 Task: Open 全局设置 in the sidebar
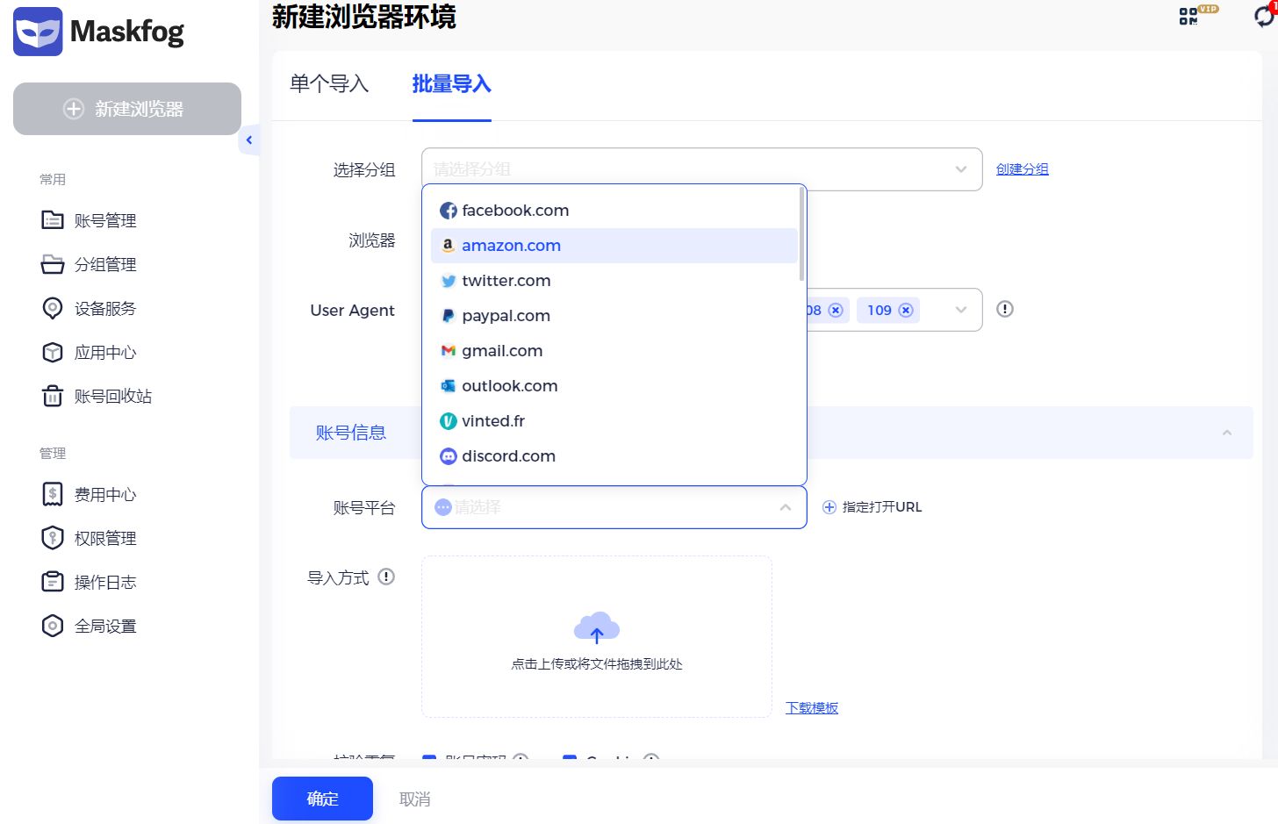click(x=89, y=626)
